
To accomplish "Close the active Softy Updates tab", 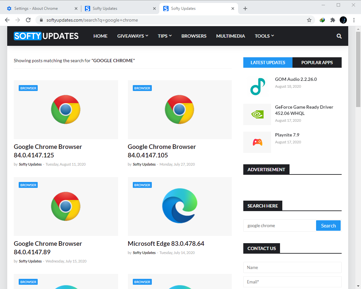I will point(233,9).
